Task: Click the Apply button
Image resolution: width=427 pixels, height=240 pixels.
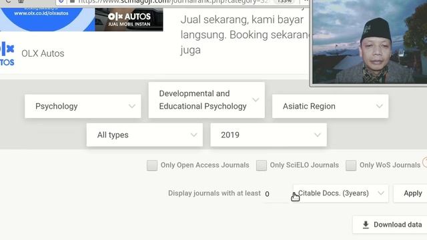Action: pyautogui.click(x=411, y=193)
